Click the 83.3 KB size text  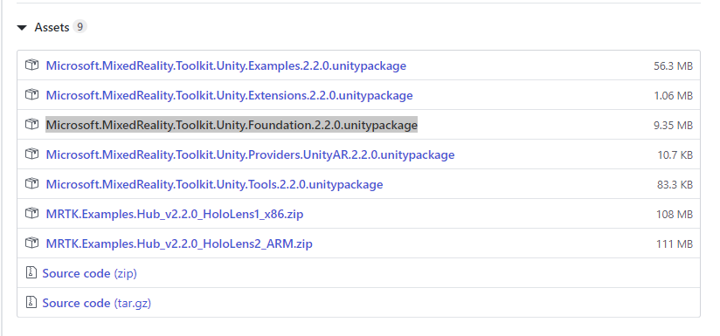tap(675, 185)
